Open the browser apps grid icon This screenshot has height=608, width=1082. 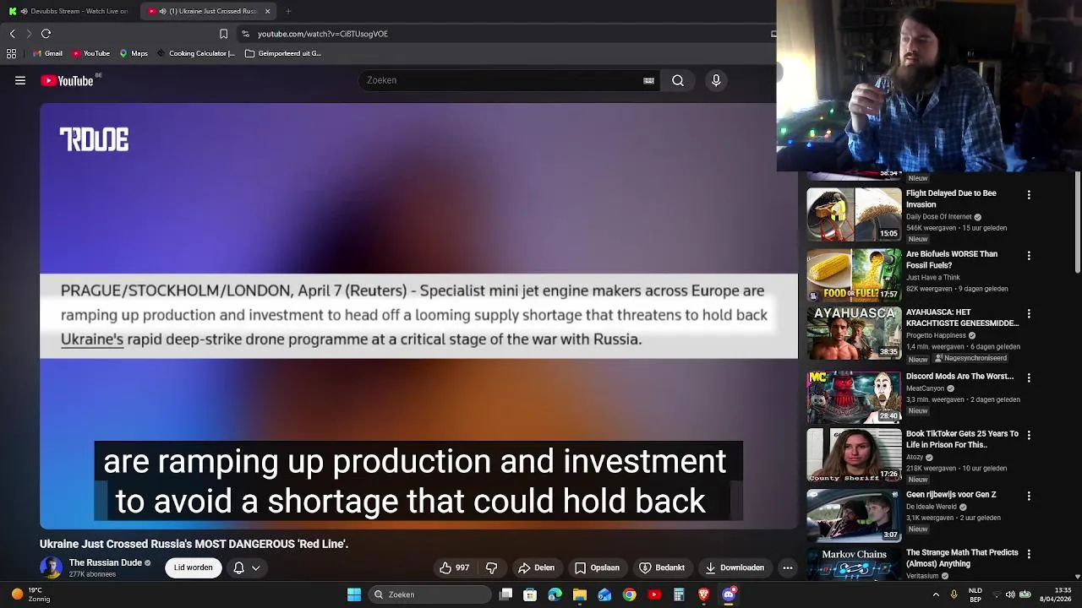11,53
